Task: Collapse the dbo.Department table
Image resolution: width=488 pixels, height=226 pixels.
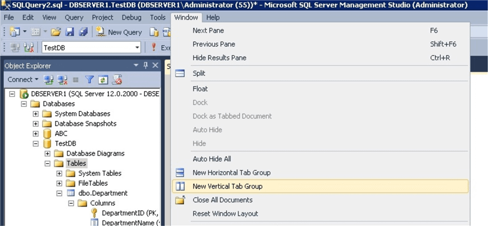Action: pyautogui.click(x=59, y=193)
